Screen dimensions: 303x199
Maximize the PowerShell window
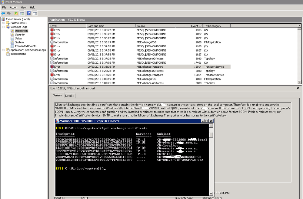[x=207, y=121]
